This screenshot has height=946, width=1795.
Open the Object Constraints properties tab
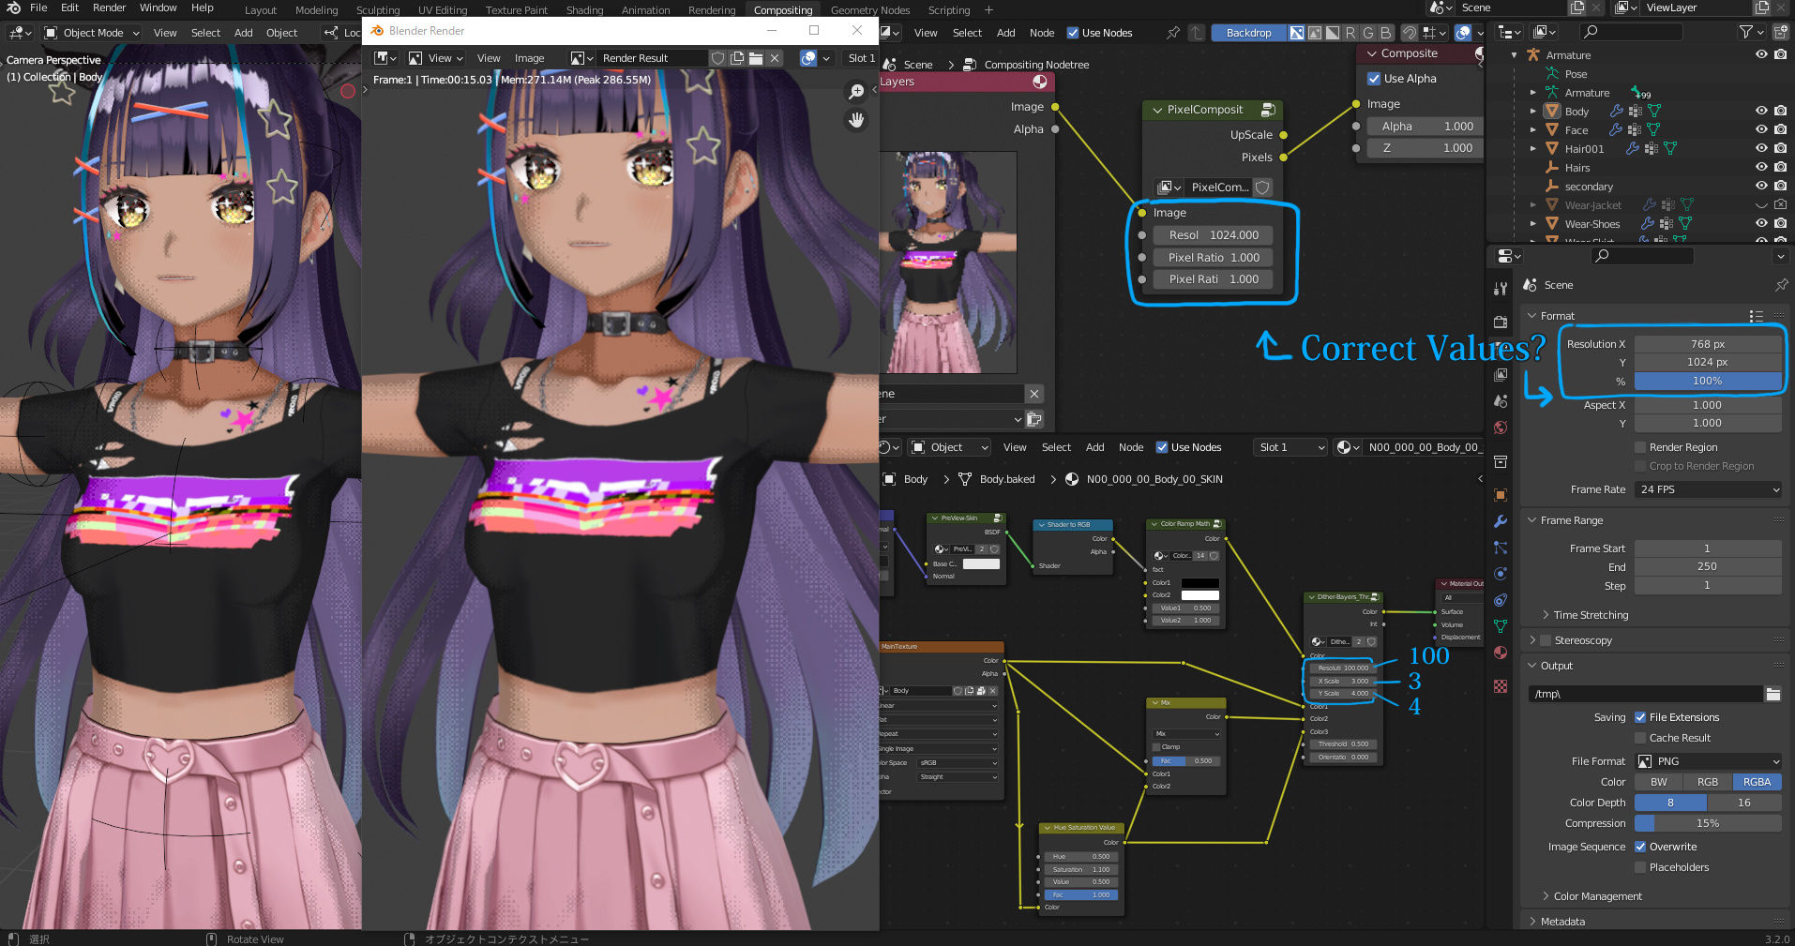1501,600
